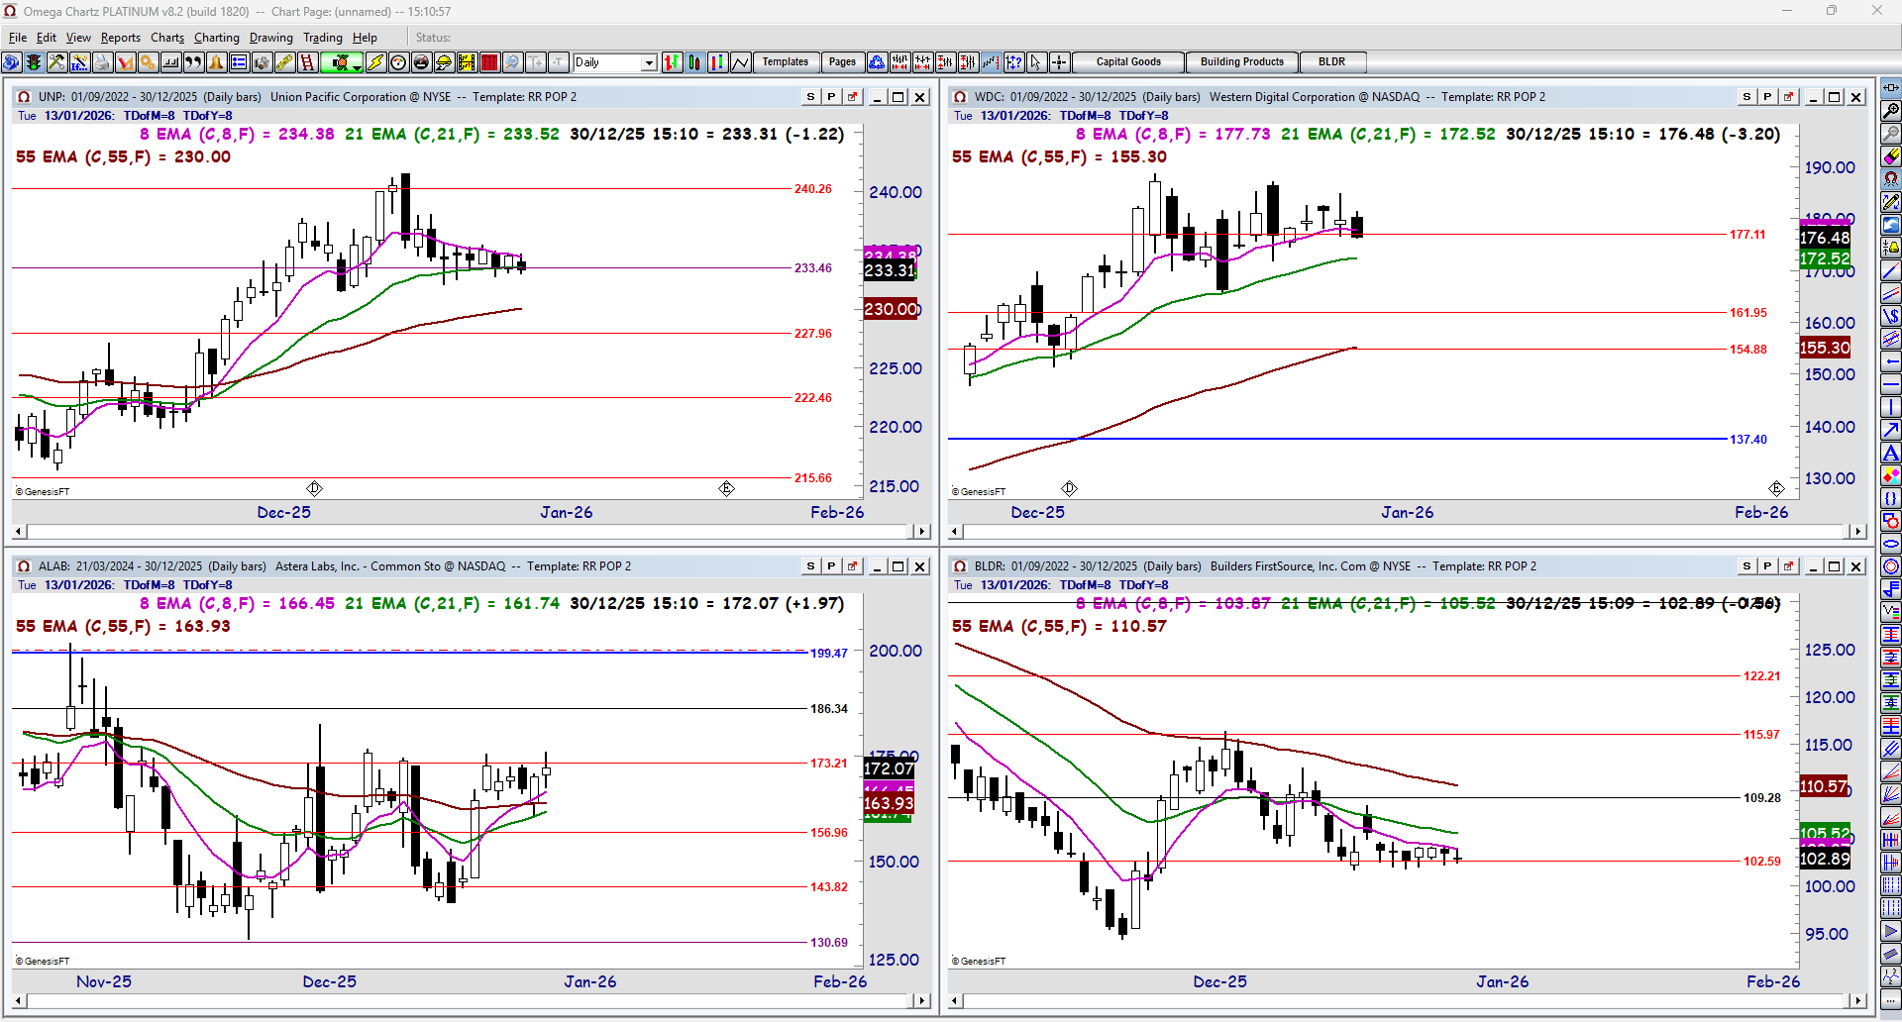
Task: Switch chart style to line chart
Action: pos(741,62)
